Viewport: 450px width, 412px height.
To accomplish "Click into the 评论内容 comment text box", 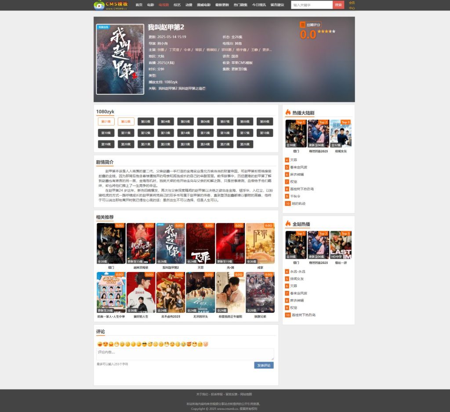I will tap(185, 354).
